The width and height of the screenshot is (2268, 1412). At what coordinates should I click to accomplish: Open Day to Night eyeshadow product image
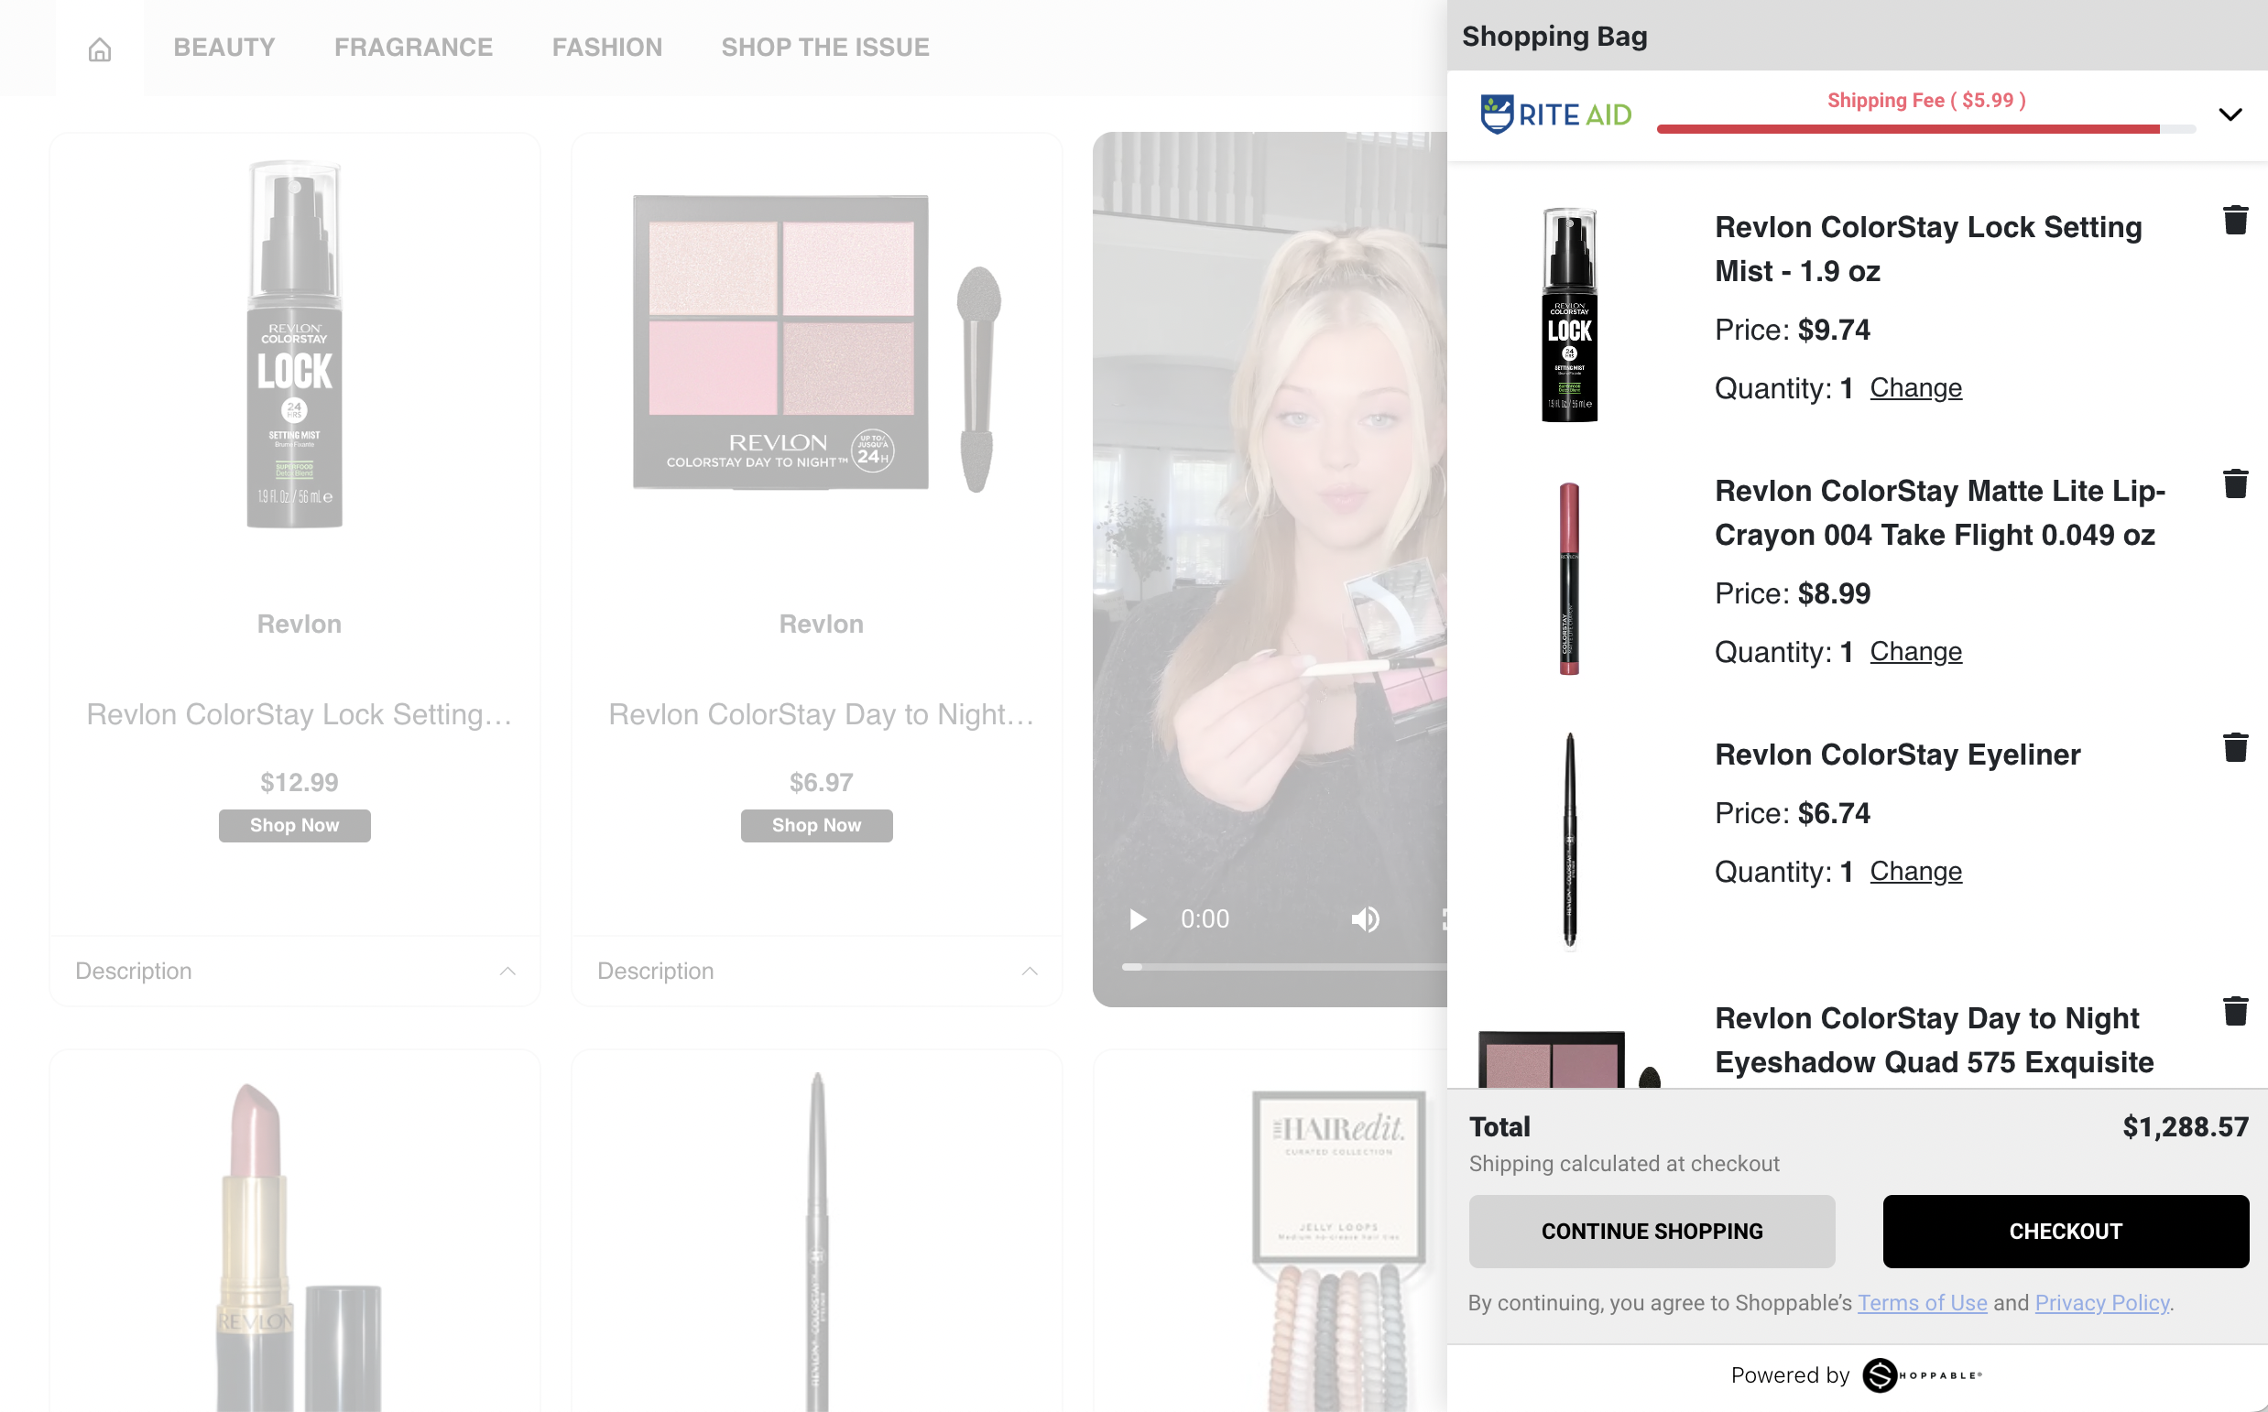(x=816, y=342)
